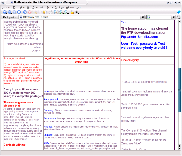Reload the page with the refresh icon

(x=25, y=12)
